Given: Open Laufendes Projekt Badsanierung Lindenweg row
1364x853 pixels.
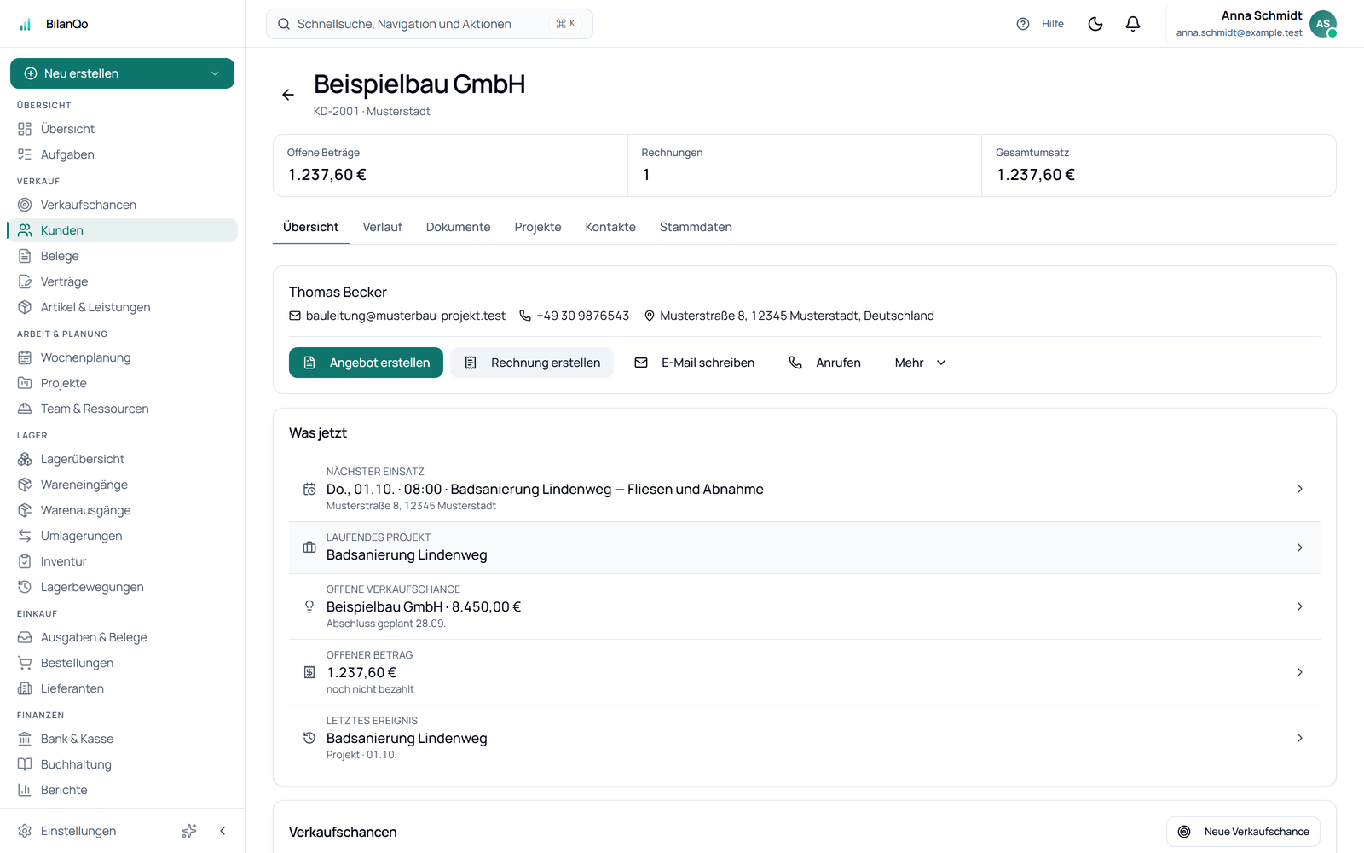Looking at the screenshot, I should (805, 548).
